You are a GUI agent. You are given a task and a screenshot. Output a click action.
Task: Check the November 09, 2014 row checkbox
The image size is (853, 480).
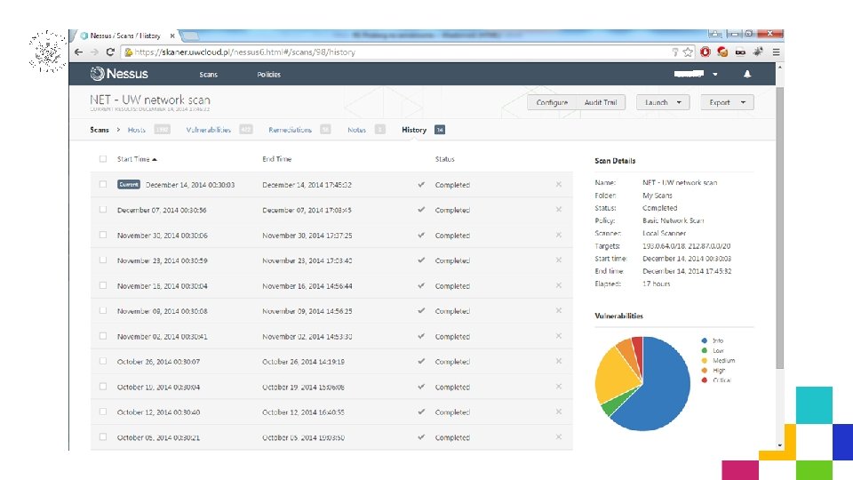pos(103,311)
